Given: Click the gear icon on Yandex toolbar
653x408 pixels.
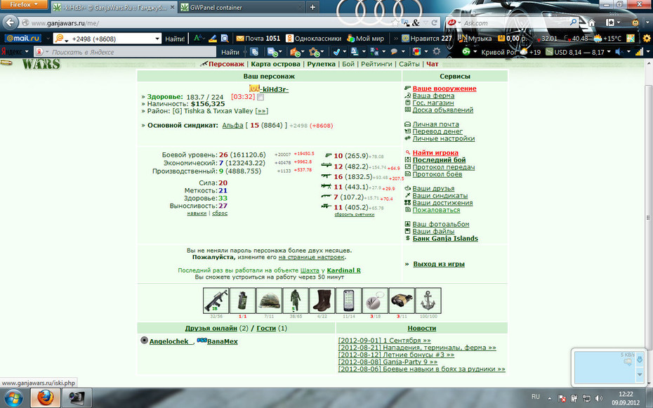Looking at the screenshot, I should (x=437, y=52).
